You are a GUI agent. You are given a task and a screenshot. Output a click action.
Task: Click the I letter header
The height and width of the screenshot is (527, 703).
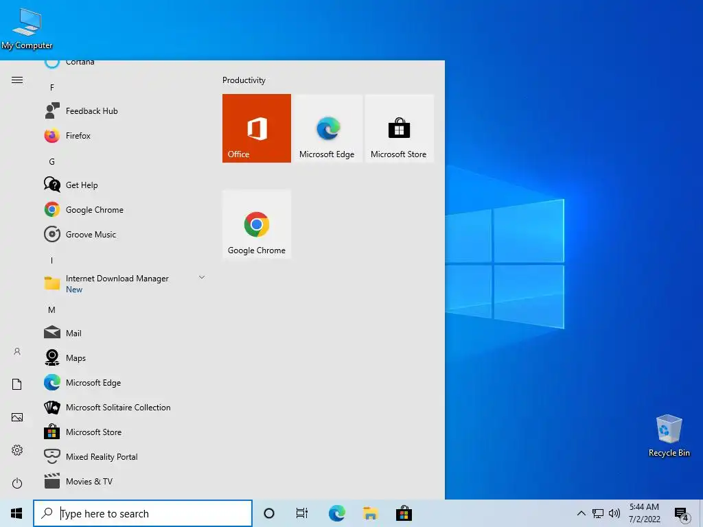click(52, 260)
